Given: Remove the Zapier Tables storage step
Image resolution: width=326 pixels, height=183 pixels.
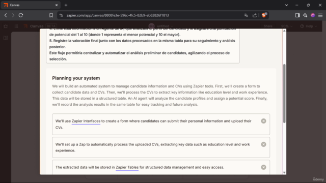Looking at the screenshot, I should (x=263, y=167).
